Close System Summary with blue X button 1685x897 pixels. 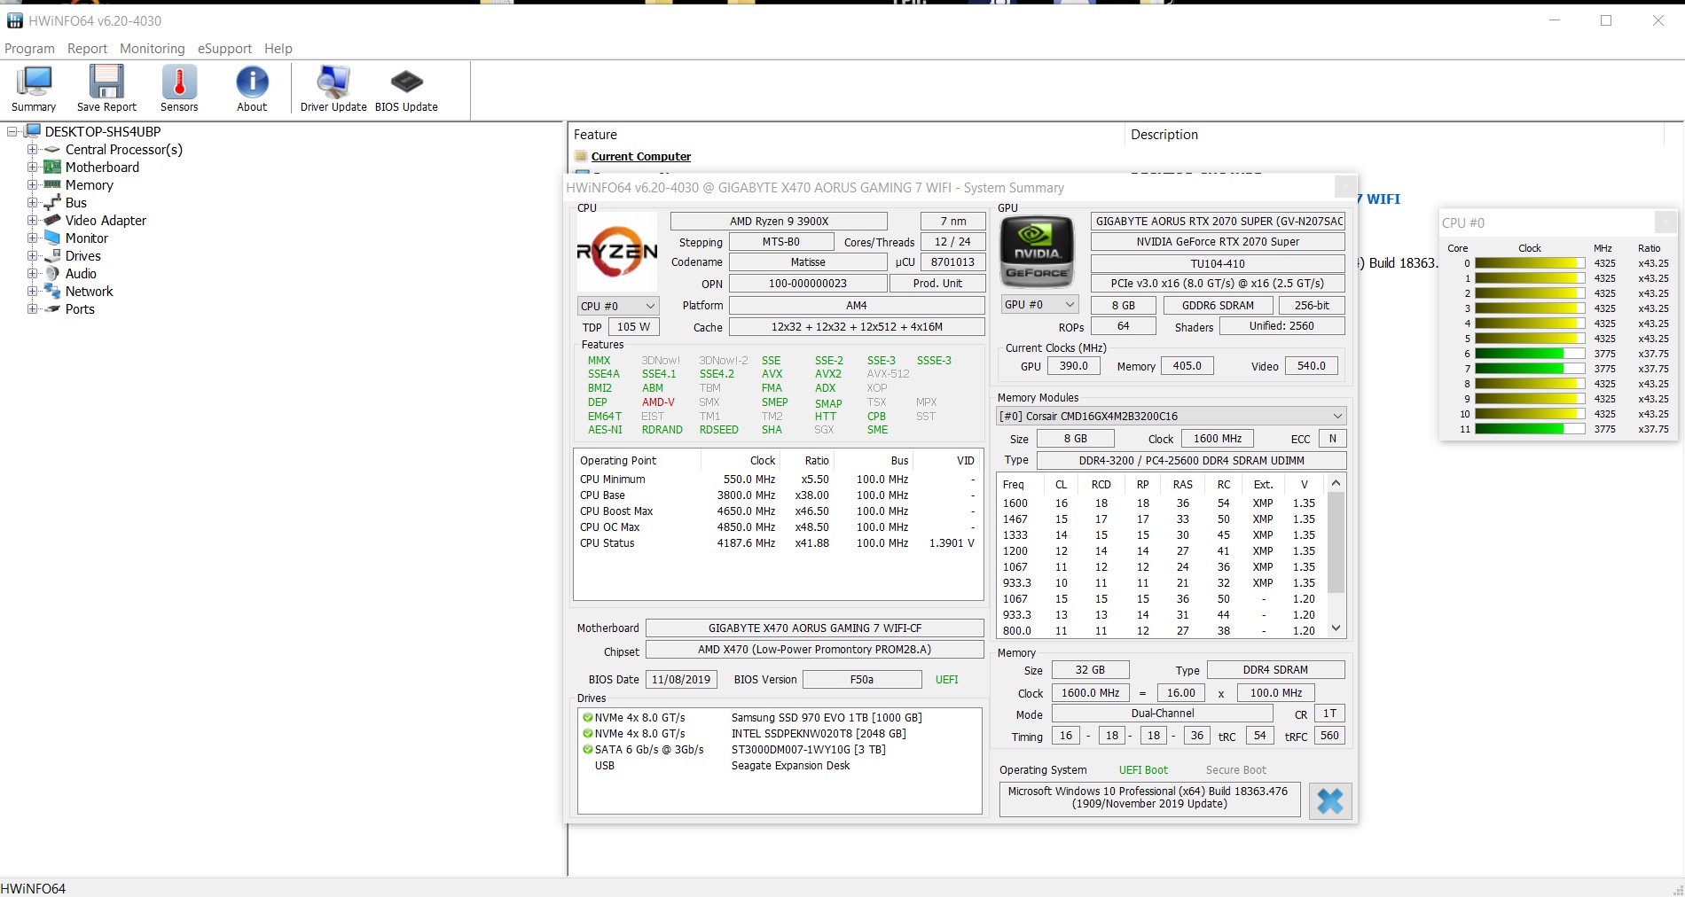1329,801
